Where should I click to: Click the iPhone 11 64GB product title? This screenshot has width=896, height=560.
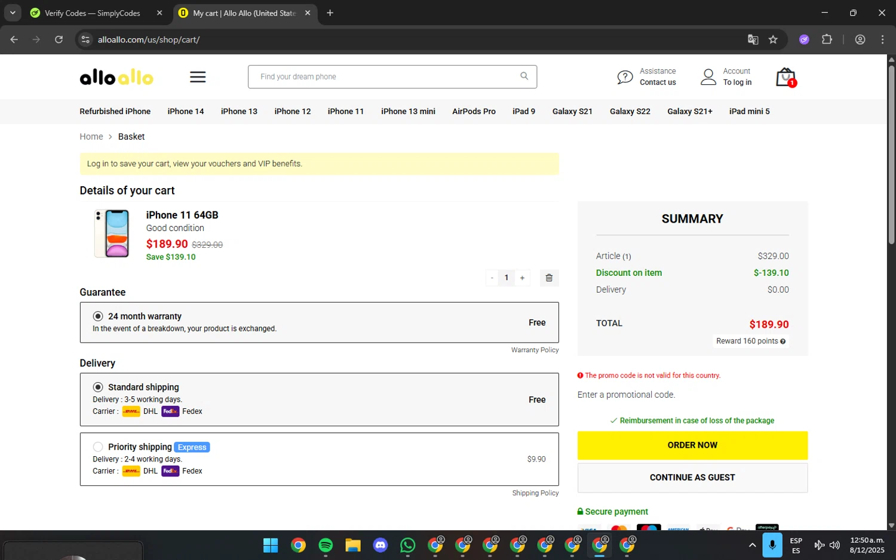click(x=182, y=215)
